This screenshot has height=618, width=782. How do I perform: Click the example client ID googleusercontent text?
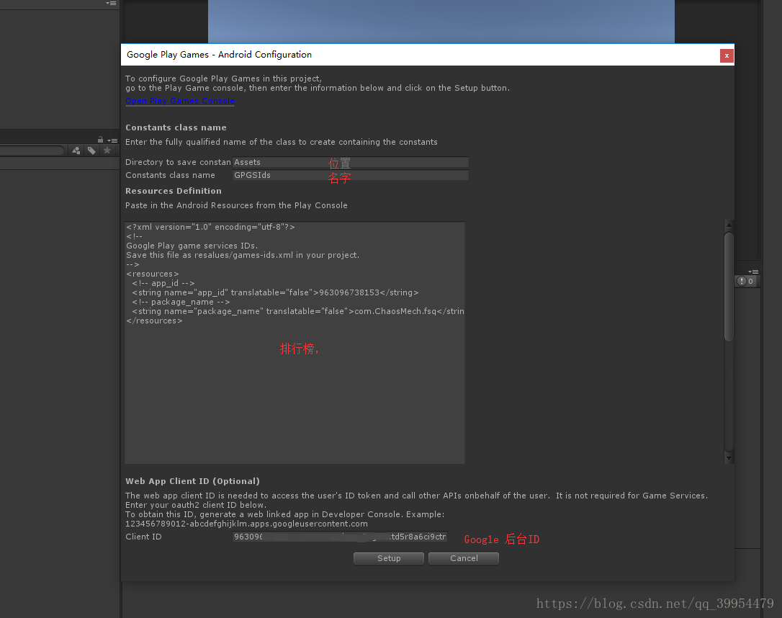coord(246,524)
